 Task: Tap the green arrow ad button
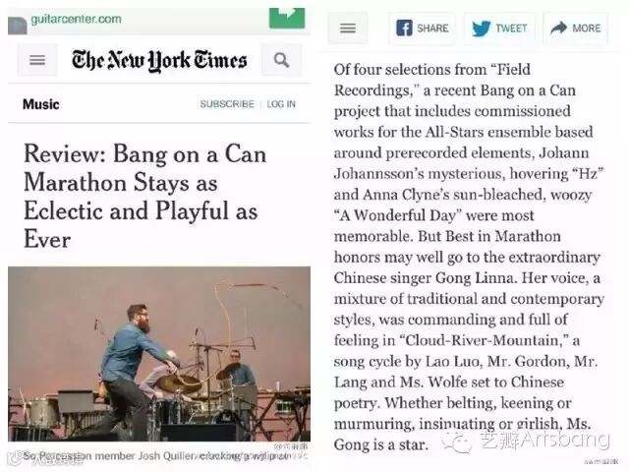click(x=287, y=18)
